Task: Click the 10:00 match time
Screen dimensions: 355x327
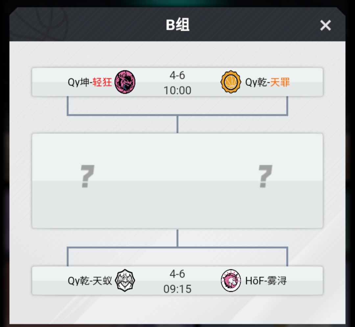Action: (177, 90)
